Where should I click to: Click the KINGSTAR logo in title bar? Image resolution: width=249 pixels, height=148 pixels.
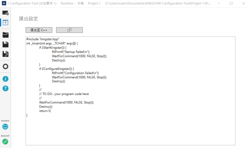point(4,3)
